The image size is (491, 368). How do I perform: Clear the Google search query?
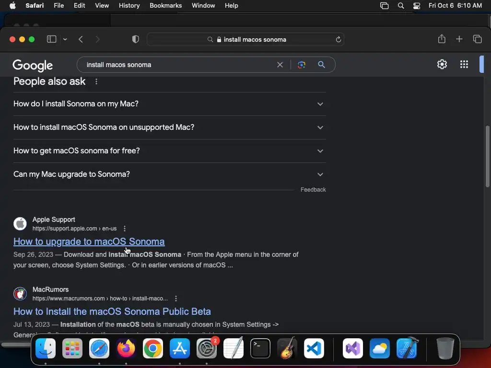280,65
